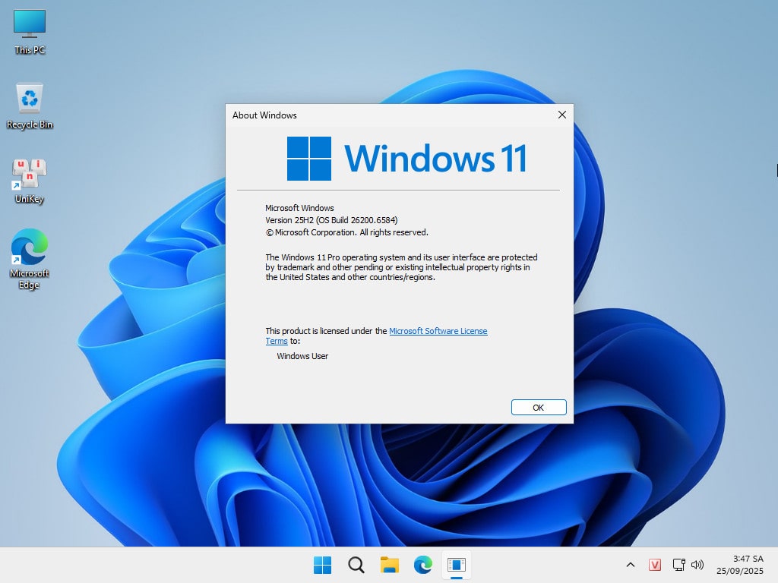The image size is (778, 583).
Task: Click the UniKey V tray icon
Action: 655,565
